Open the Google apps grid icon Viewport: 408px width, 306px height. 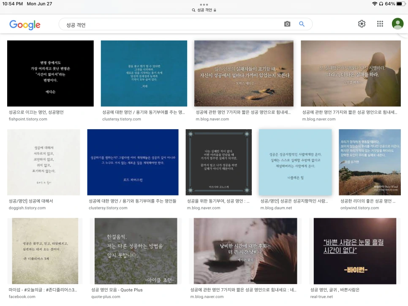tap(380, 24)
